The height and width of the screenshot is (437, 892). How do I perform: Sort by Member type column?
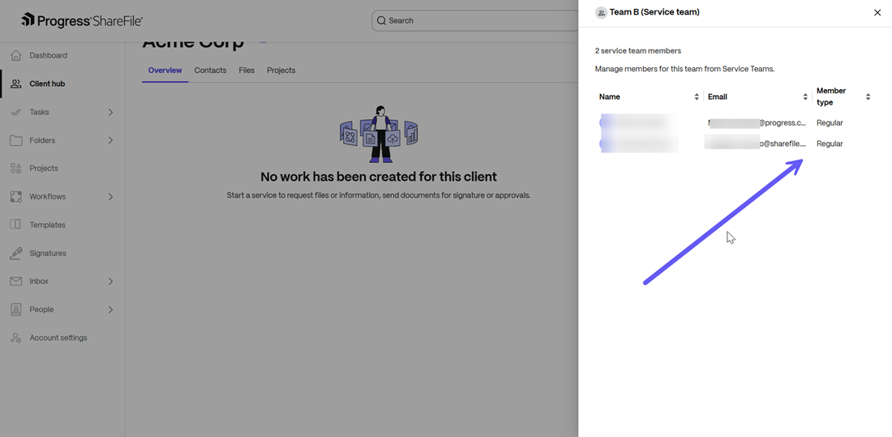[x=868, y=97]
